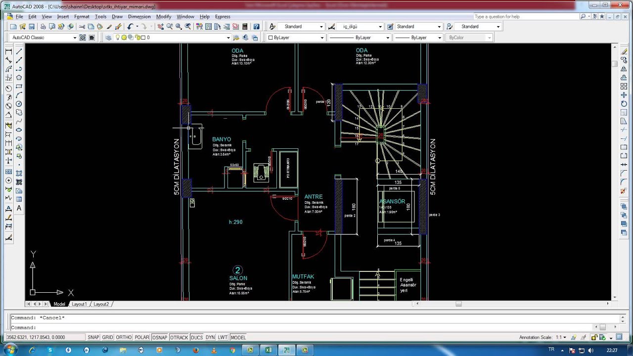Viewport: 633px width, 356px height.
Task: Click the Rotate tool
Action: pyautogui.click(x=624, y=104)
